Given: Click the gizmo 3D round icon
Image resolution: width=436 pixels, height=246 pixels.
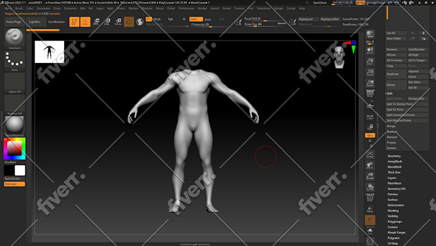Looking at the screenshot, I should coord(129,22).
